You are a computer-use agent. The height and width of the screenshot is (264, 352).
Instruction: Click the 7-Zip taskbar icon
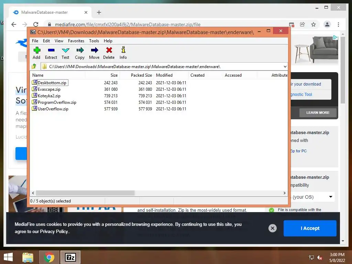tap(70, 257)
